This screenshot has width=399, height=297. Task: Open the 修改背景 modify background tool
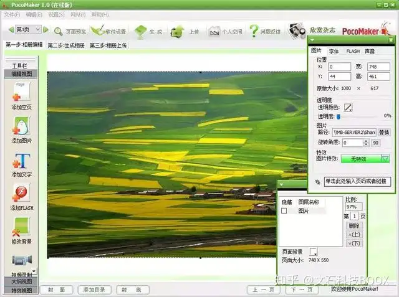point(21,227)
